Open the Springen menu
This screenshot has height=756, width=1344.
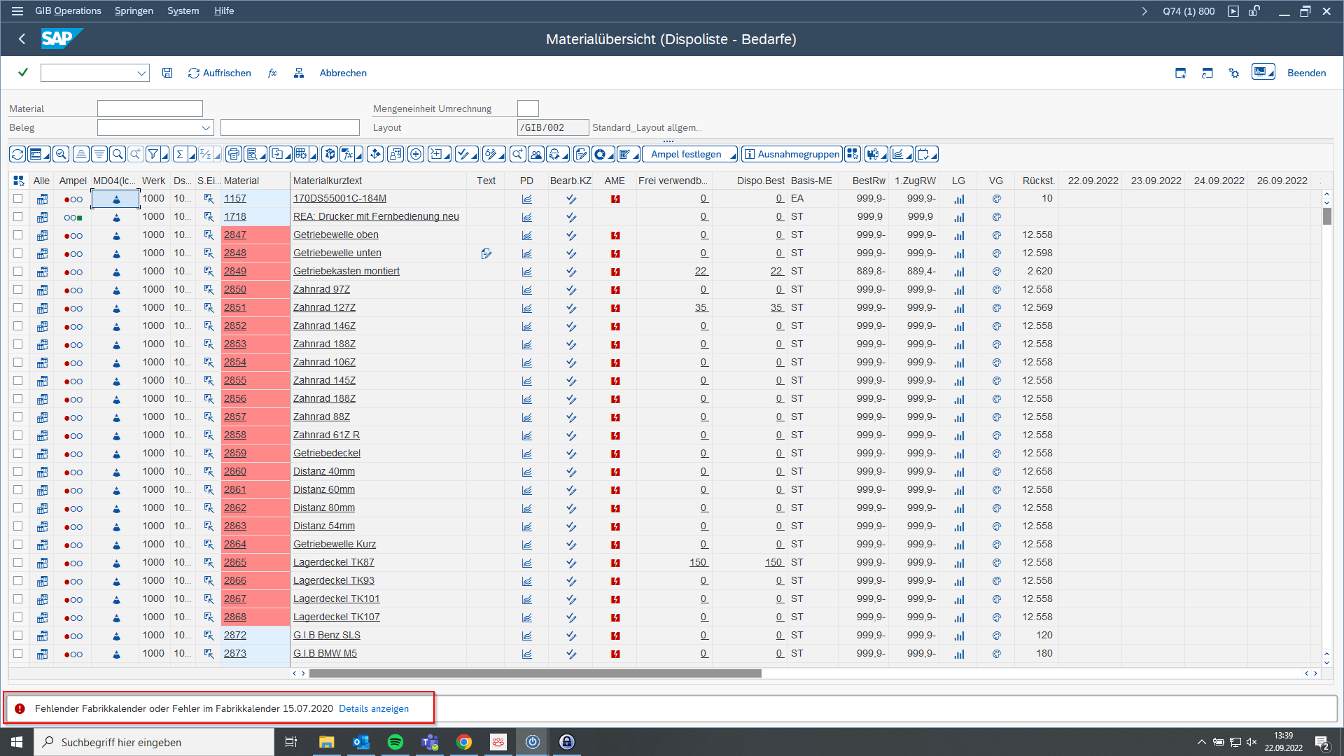tap(134, 10)
